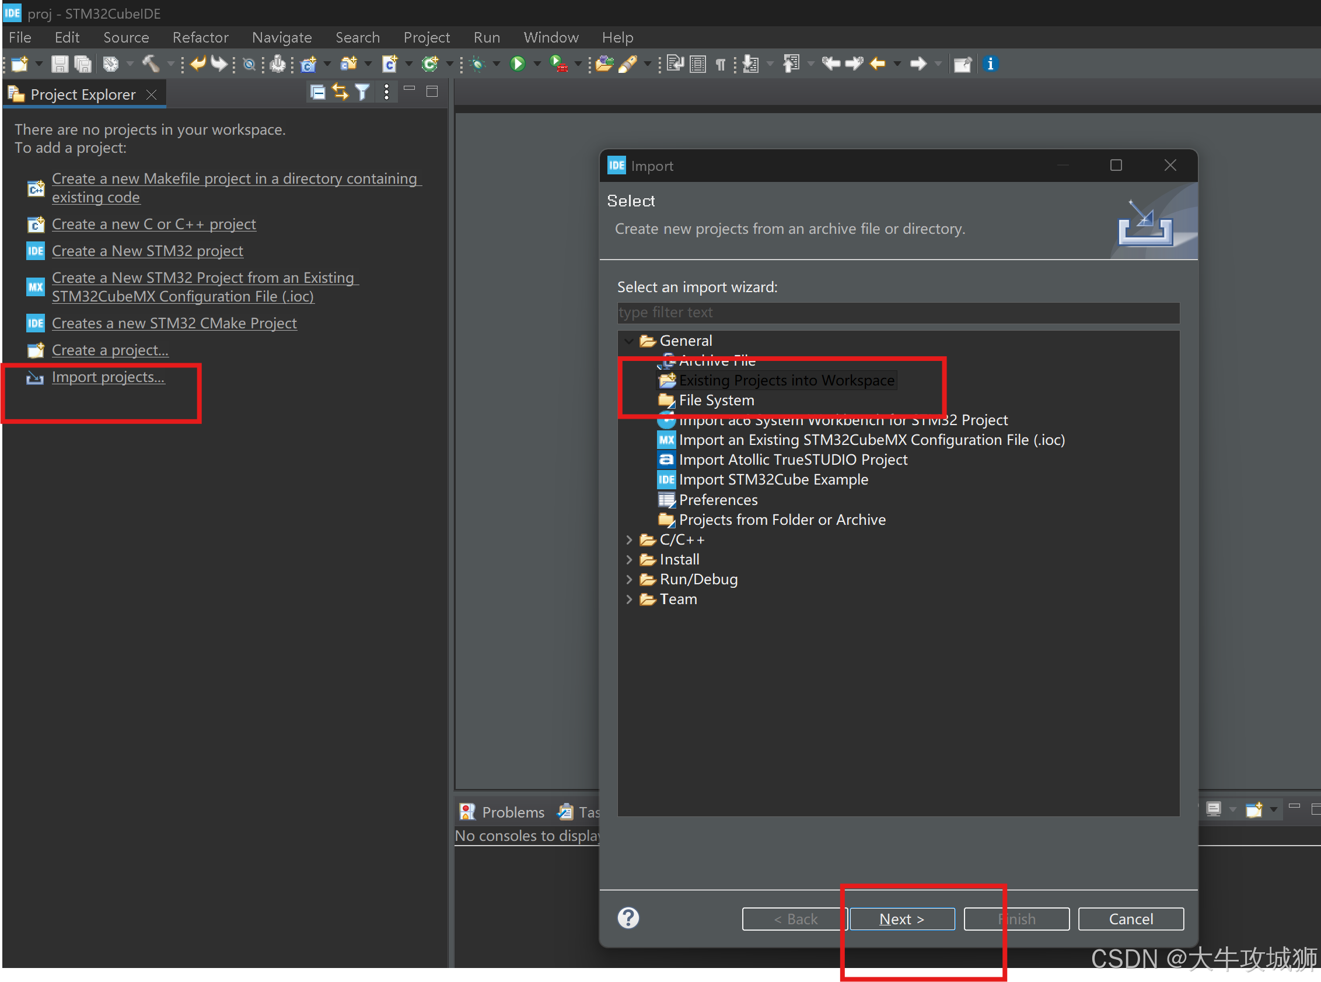Click Collapse All in Project Explorer
The image size is (1321, 982).
click(x=317, y=92)
